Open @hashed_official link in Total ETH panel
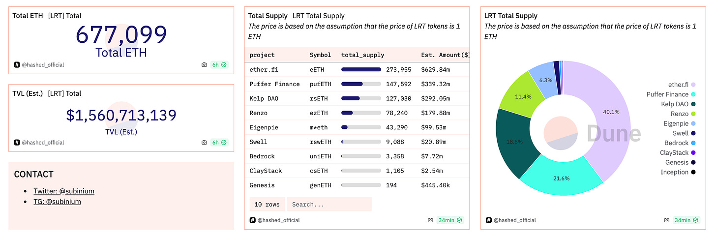The height and width of the screenshot is (238, 716). coord(43,65)
